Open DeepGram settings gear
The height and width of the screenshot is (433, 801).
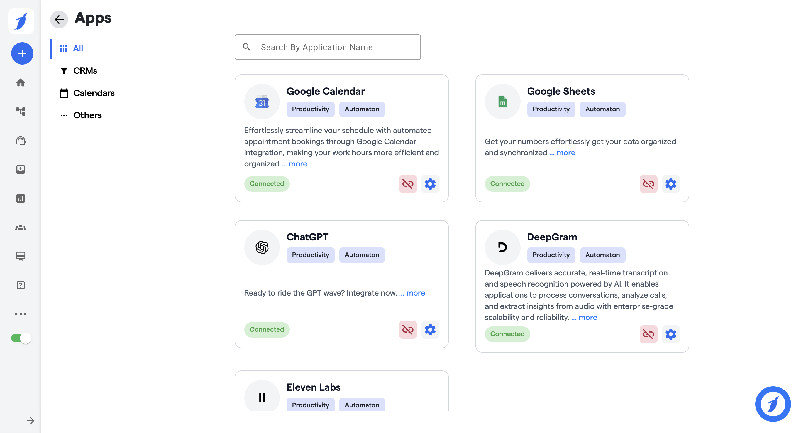point(670,334)
